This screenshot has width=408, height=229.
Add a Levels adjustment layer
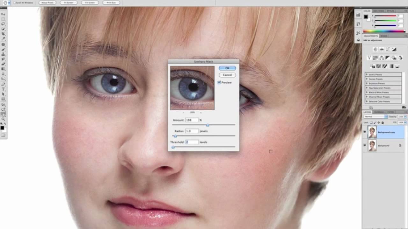pyautogui.click(x=382, y=49)
